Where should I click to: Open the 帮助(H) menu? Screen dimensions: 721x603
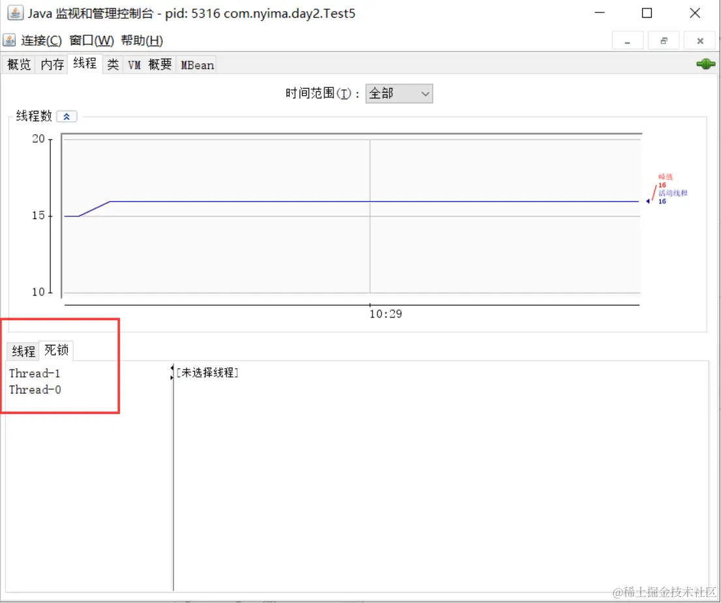click(142, 40)
